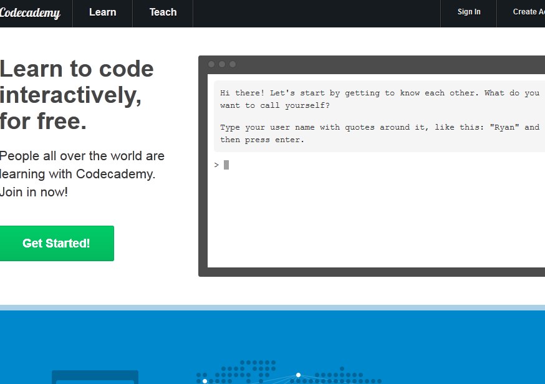Image resolution: width=545 pixels, height=384 pixels.
Task: Click the 'People all over the world' paragraph
Action: pos(82,174)
